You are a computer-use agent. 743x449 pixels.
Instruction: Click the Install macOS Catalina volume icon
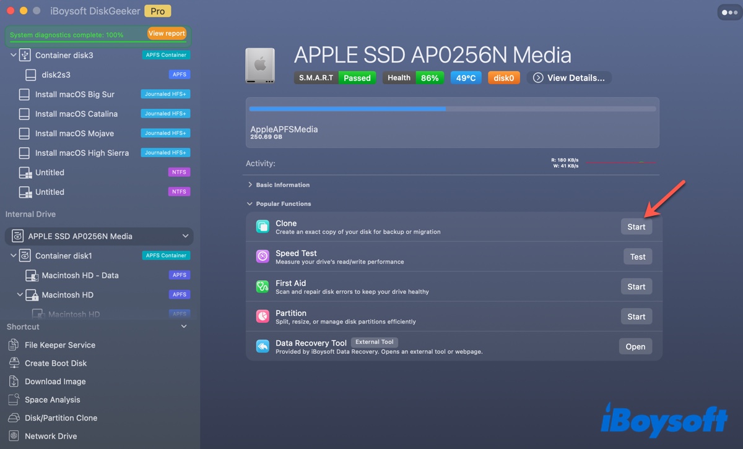coord(24,114)
